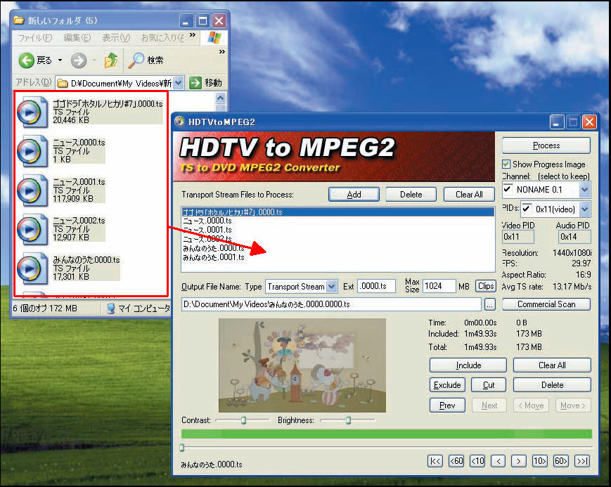Step forward one frame with > button
The height and width of the screenshot is (487, 611).
[x=519, y=461]
